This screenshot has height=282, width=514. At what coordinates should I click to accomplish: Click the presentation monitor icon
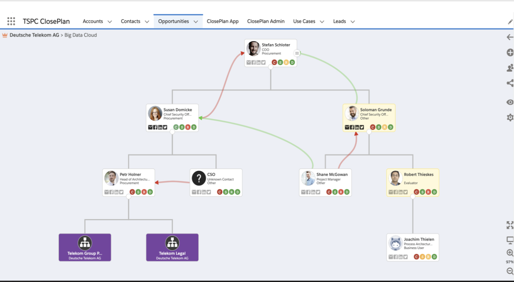click(x=510, y=241)
